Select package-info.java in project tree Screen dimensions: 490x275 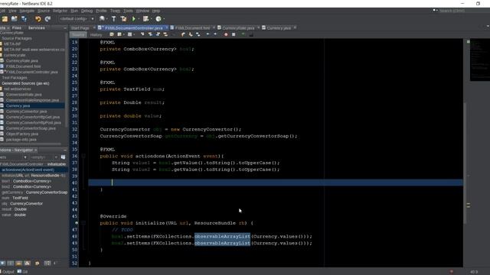coord(21,139)
